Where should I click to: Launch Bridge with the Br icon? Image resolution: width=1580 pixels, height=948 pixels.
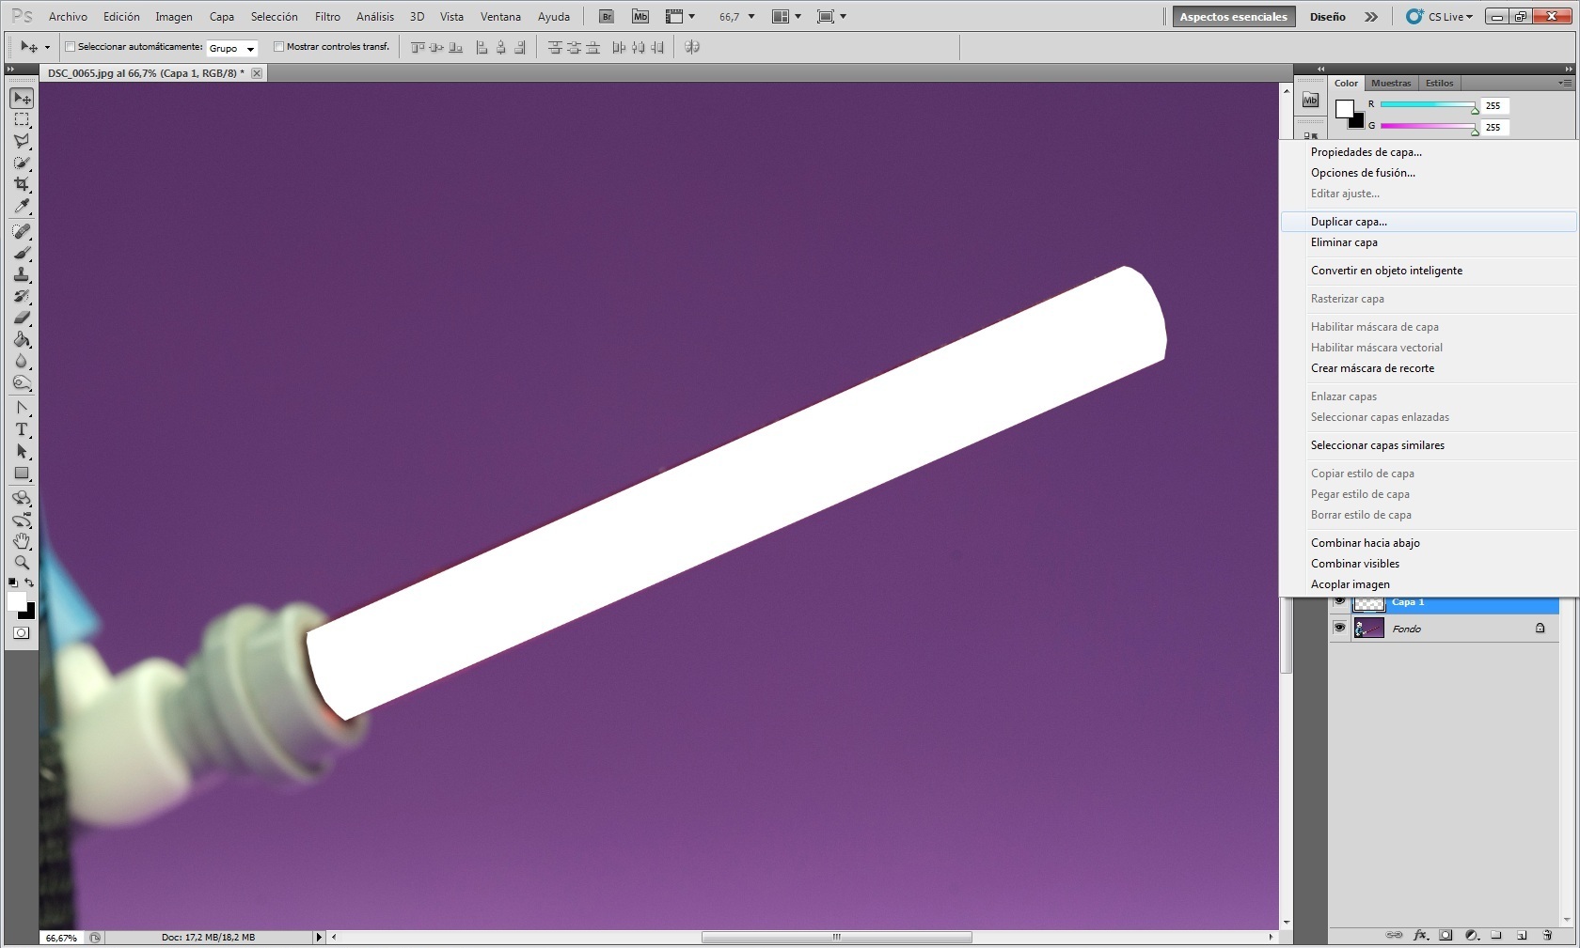tap(607, 17)
